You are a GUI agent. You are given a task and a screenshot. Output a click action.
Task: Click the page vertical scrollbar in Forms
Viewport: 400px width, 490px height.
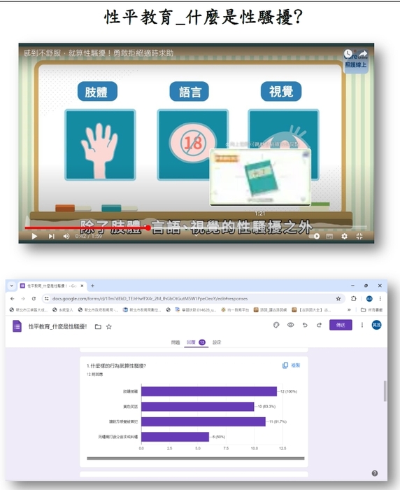(385, 391)
